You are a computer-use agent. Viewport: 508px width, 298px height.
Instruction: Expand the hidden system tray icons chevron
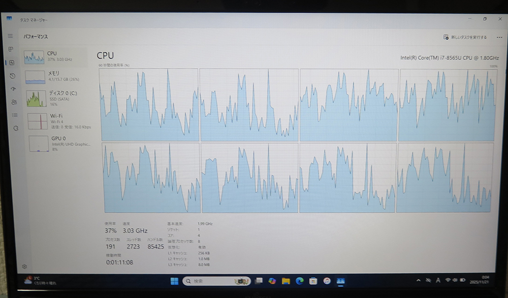419,281
